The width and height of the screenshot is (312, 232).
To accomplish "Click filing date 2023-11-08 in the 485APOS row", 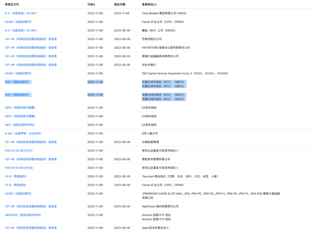I will pos(95,215).
